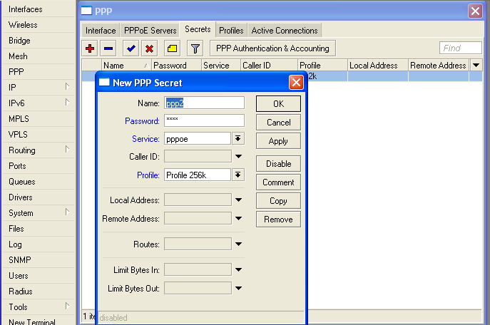Viewport: 490px width, 325px height.
Task: Expand the IPv6 submenu
Action: tap(67, 102)
